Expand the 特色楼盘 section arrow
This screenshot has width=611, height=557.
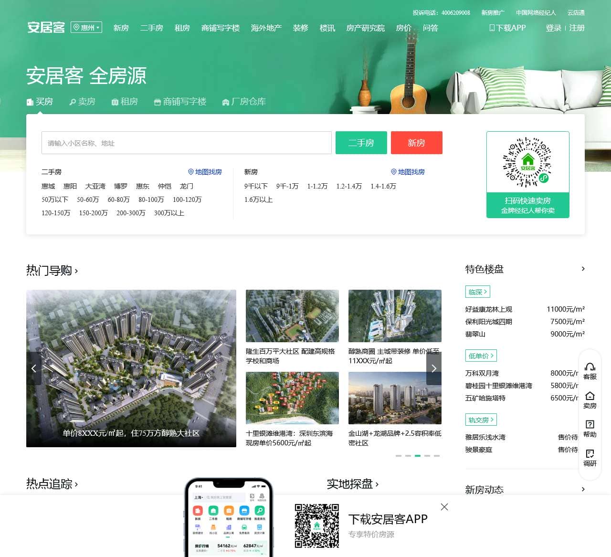[583, 269]
